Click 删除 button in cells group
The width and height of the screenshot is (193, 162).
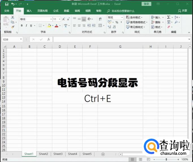click(157, 22)
